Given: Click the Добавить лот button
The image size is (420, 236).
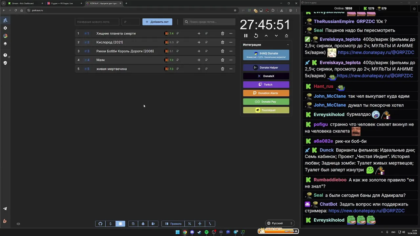Looking at the screenshot, I should pyautogui.click(x=157, y=22).
